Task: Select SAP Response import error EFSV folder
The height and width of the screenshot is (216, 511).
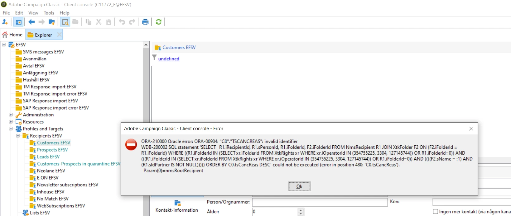Action: tap(56, 108)
